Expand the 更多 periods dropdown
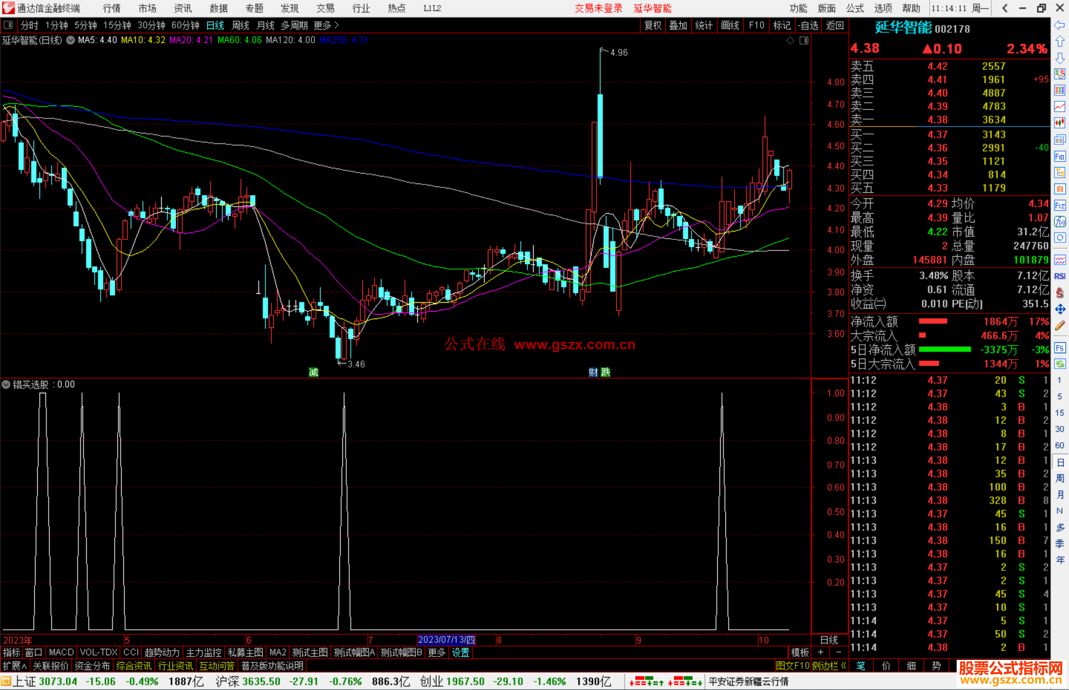1069x690 pixels. [x=326, y=25]
